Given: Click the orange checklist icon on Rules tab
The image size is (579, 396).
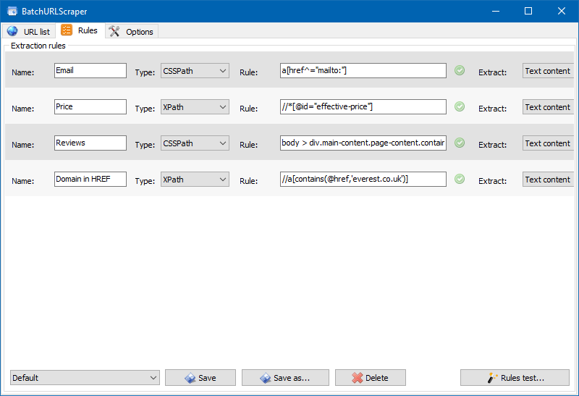Looking at the screenshot, I should point(67,30).
